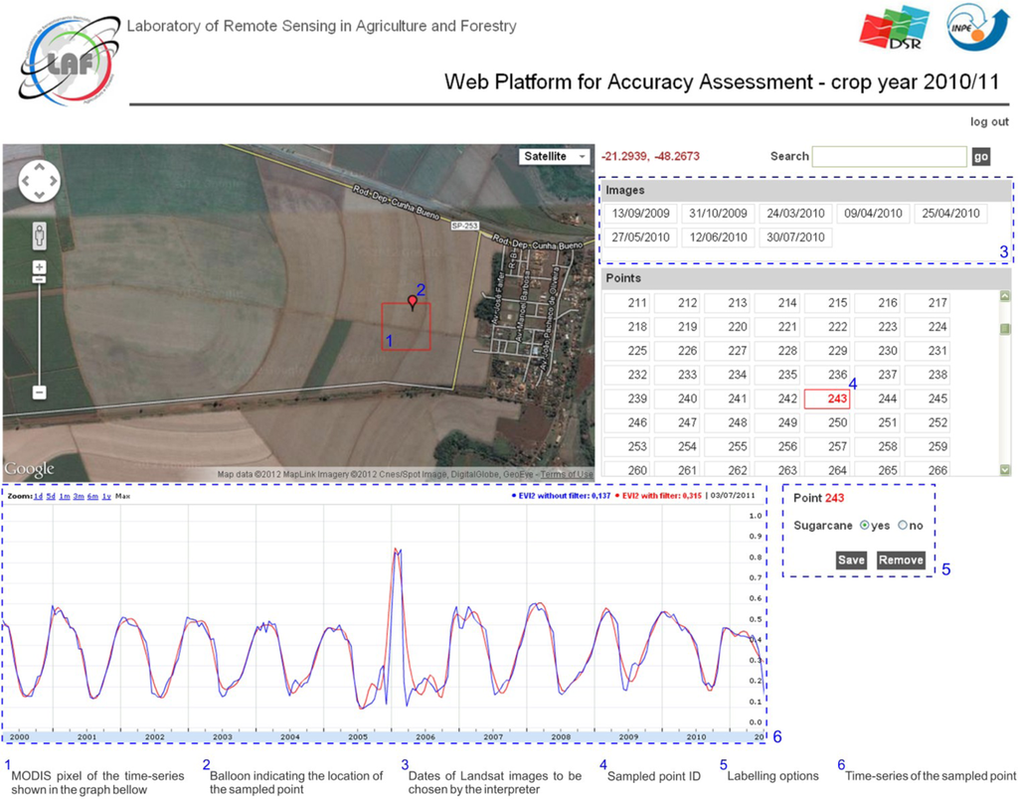Click the map pan navigation control

pyautogui.click(x=40, y=181)
